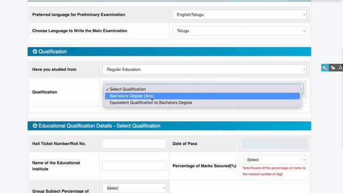Click the blue highlighted eraser tool icon

[325, 68]
